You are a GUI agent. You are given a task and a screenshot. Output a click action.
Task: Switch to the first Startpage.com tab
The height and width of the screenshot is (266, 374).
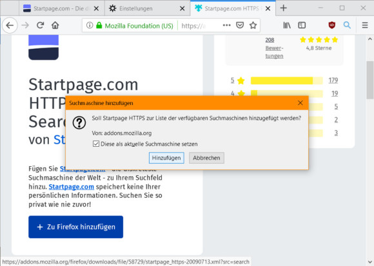(62, 8)
